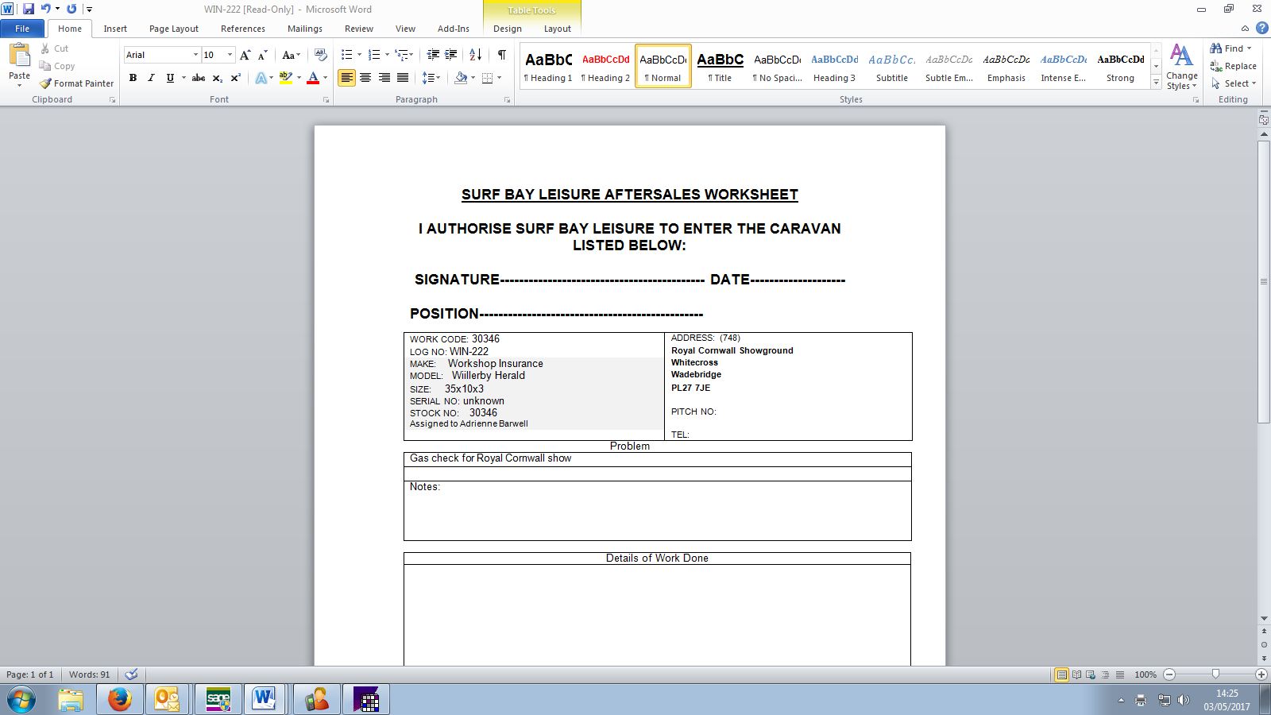
Task: Expand the Styles gallery More arrow
Action: pos(1157,83)
